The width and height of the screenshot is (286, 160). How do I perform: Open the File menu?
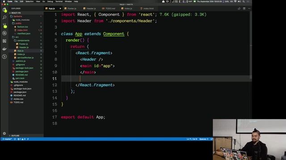pyautogui.click(x=16, y=1)
